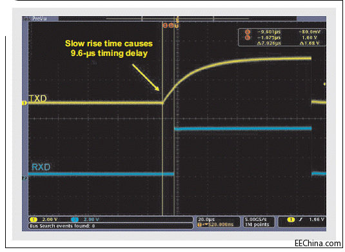Select the orange cursor 'a' marker
Viewport: 345px width, 252px height.
[165, 26]
